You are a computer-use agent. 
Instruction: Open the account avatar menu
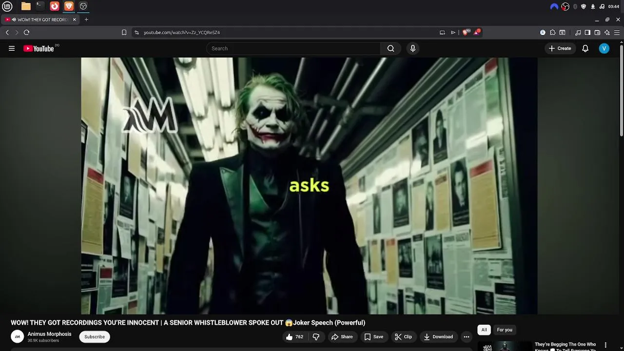(x=604, y=48)
